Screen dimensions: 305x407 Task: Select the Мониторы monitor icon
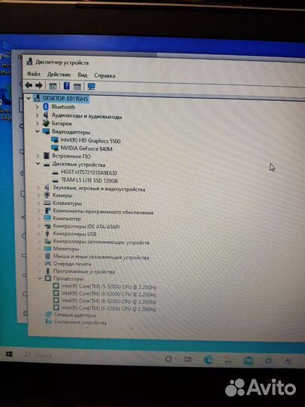pos(47,249)
